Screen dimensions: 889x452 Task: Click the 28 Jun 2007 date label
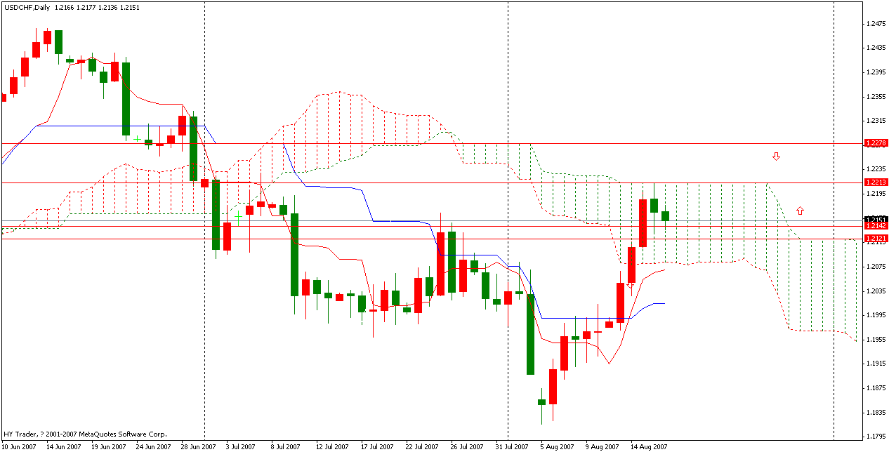(x=198, y=446)
